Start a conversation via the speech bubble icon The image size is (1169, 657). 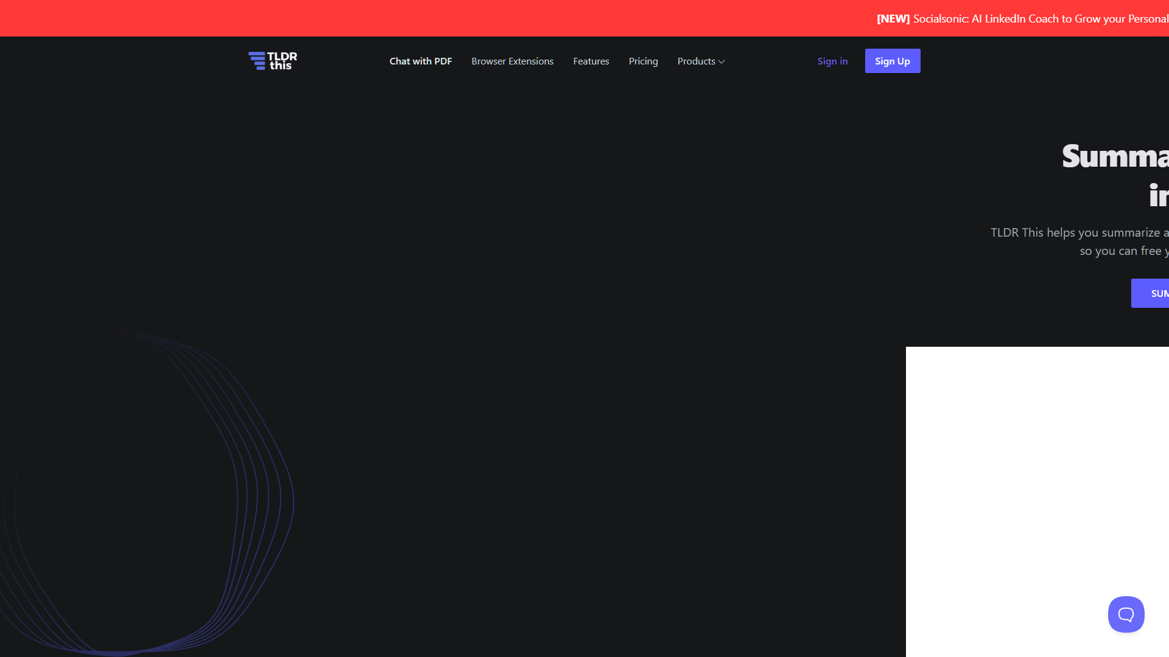1125,614
